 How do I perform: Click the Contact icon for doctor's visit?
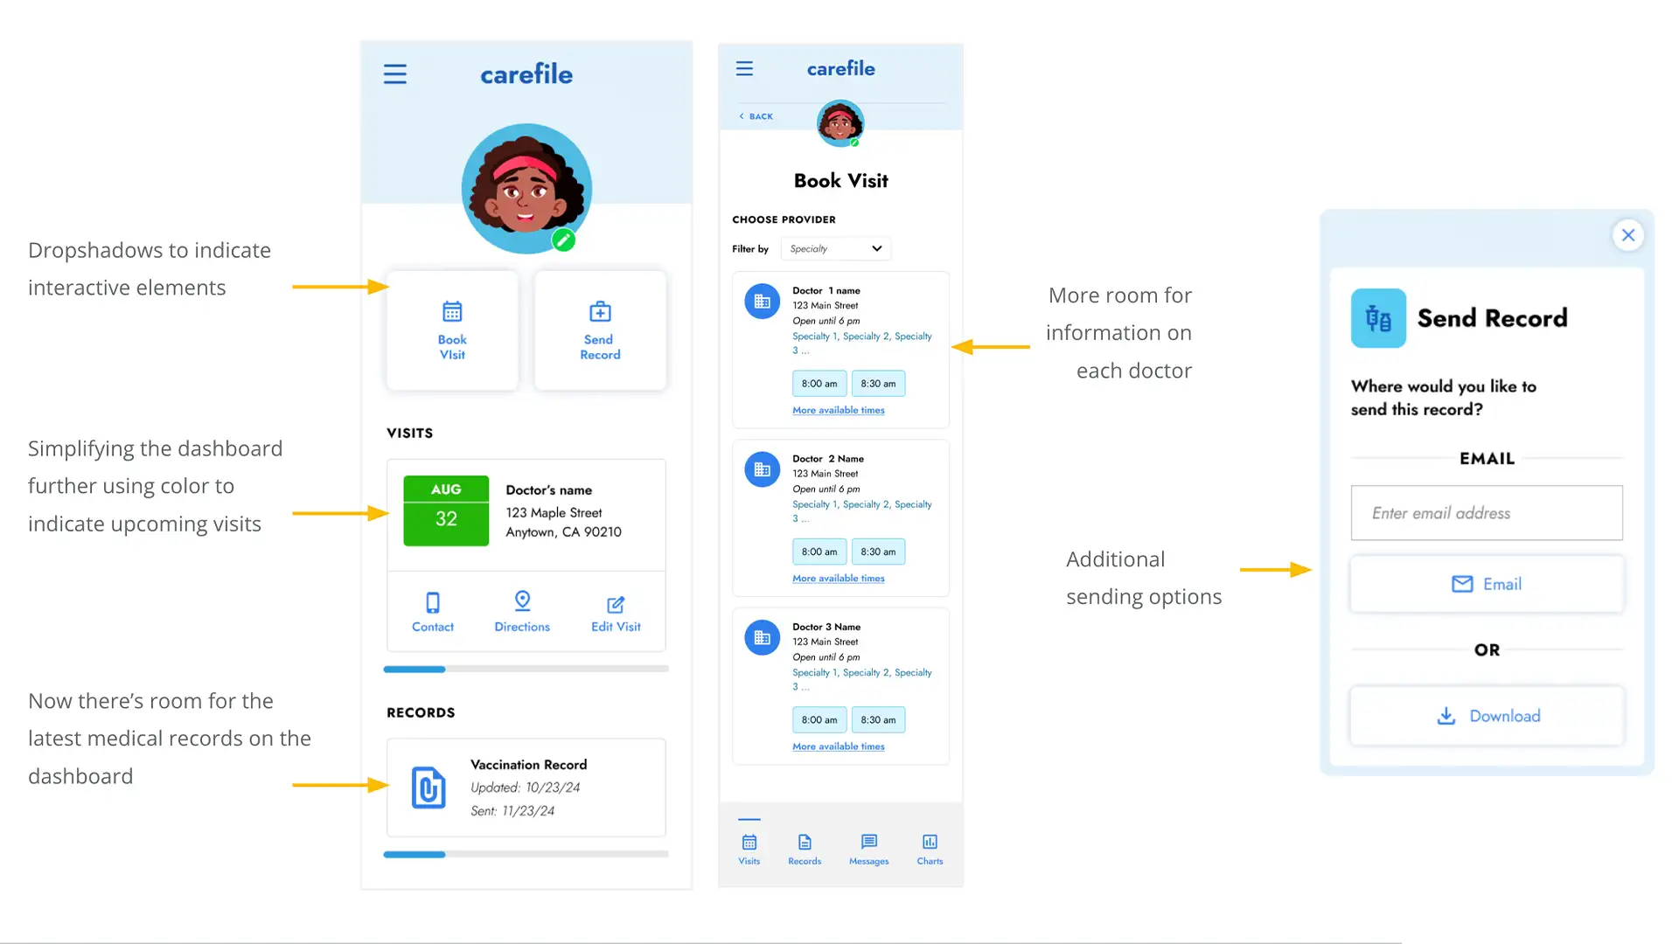coord(433,601)
